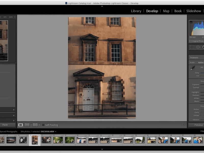Select filmstrip thumbnail number 4

[11, 140]
